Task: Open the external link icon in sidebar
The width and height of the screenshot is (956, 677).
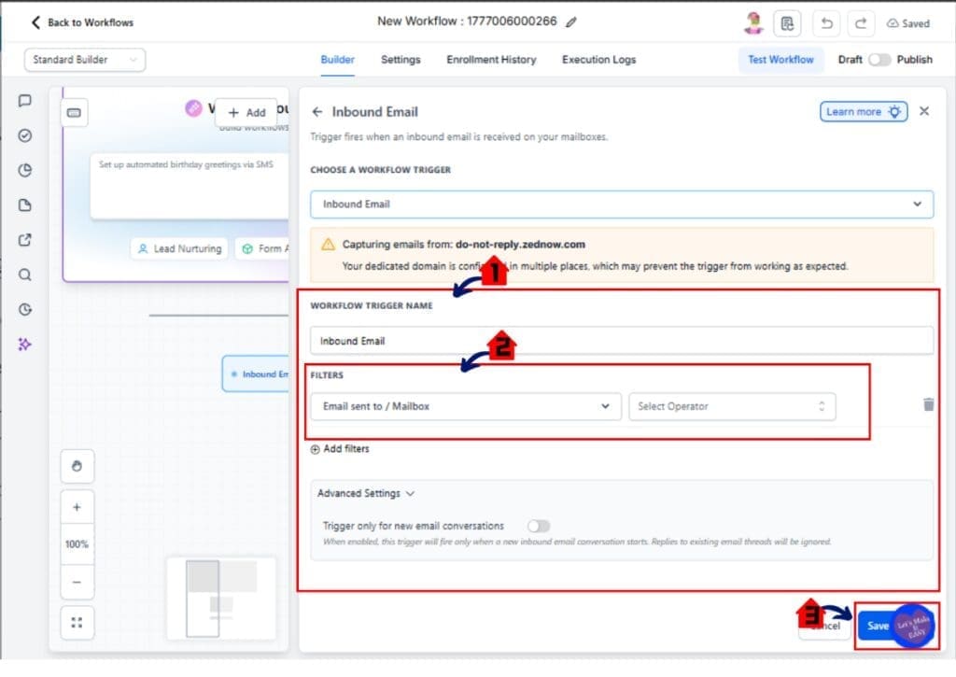Action: coord(26,240)
